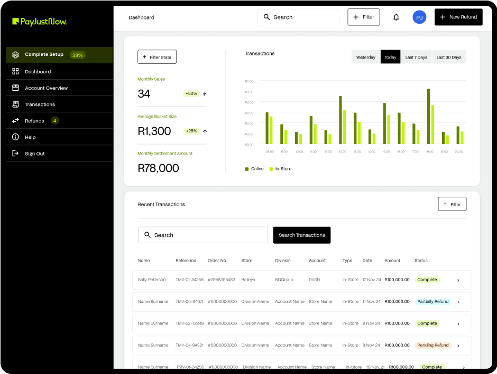Click the Recent Transactions search field
The image size is (497, 374).
[203, 235]
